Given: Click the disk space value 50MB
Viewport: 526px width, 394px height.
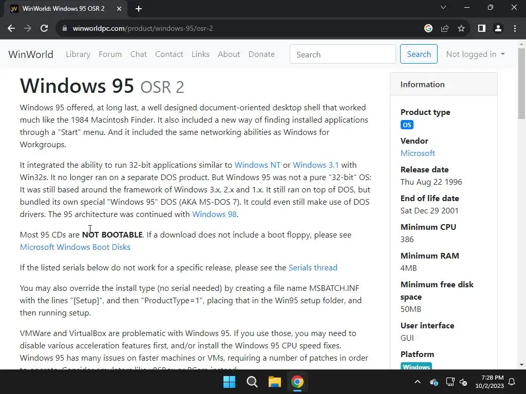Looking at the screenshot, I should tap(410, 309).
